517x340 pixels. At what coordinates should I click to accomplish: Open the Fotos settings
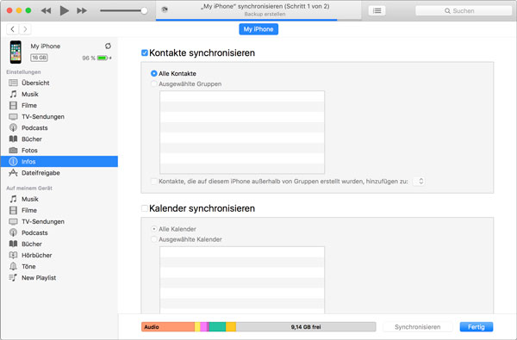click(59, 151)
